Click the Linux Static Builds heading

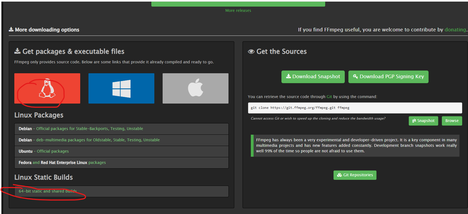pyautogui.click(x=44, y=177)
